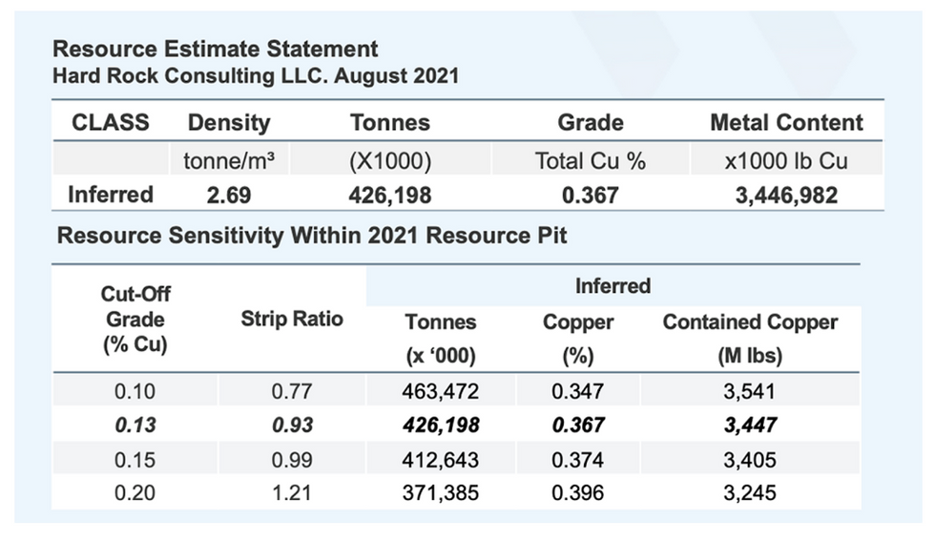This screenshot has width=935, height=540.
Task: Click the 2.69 density value
Action: [229, 196]
